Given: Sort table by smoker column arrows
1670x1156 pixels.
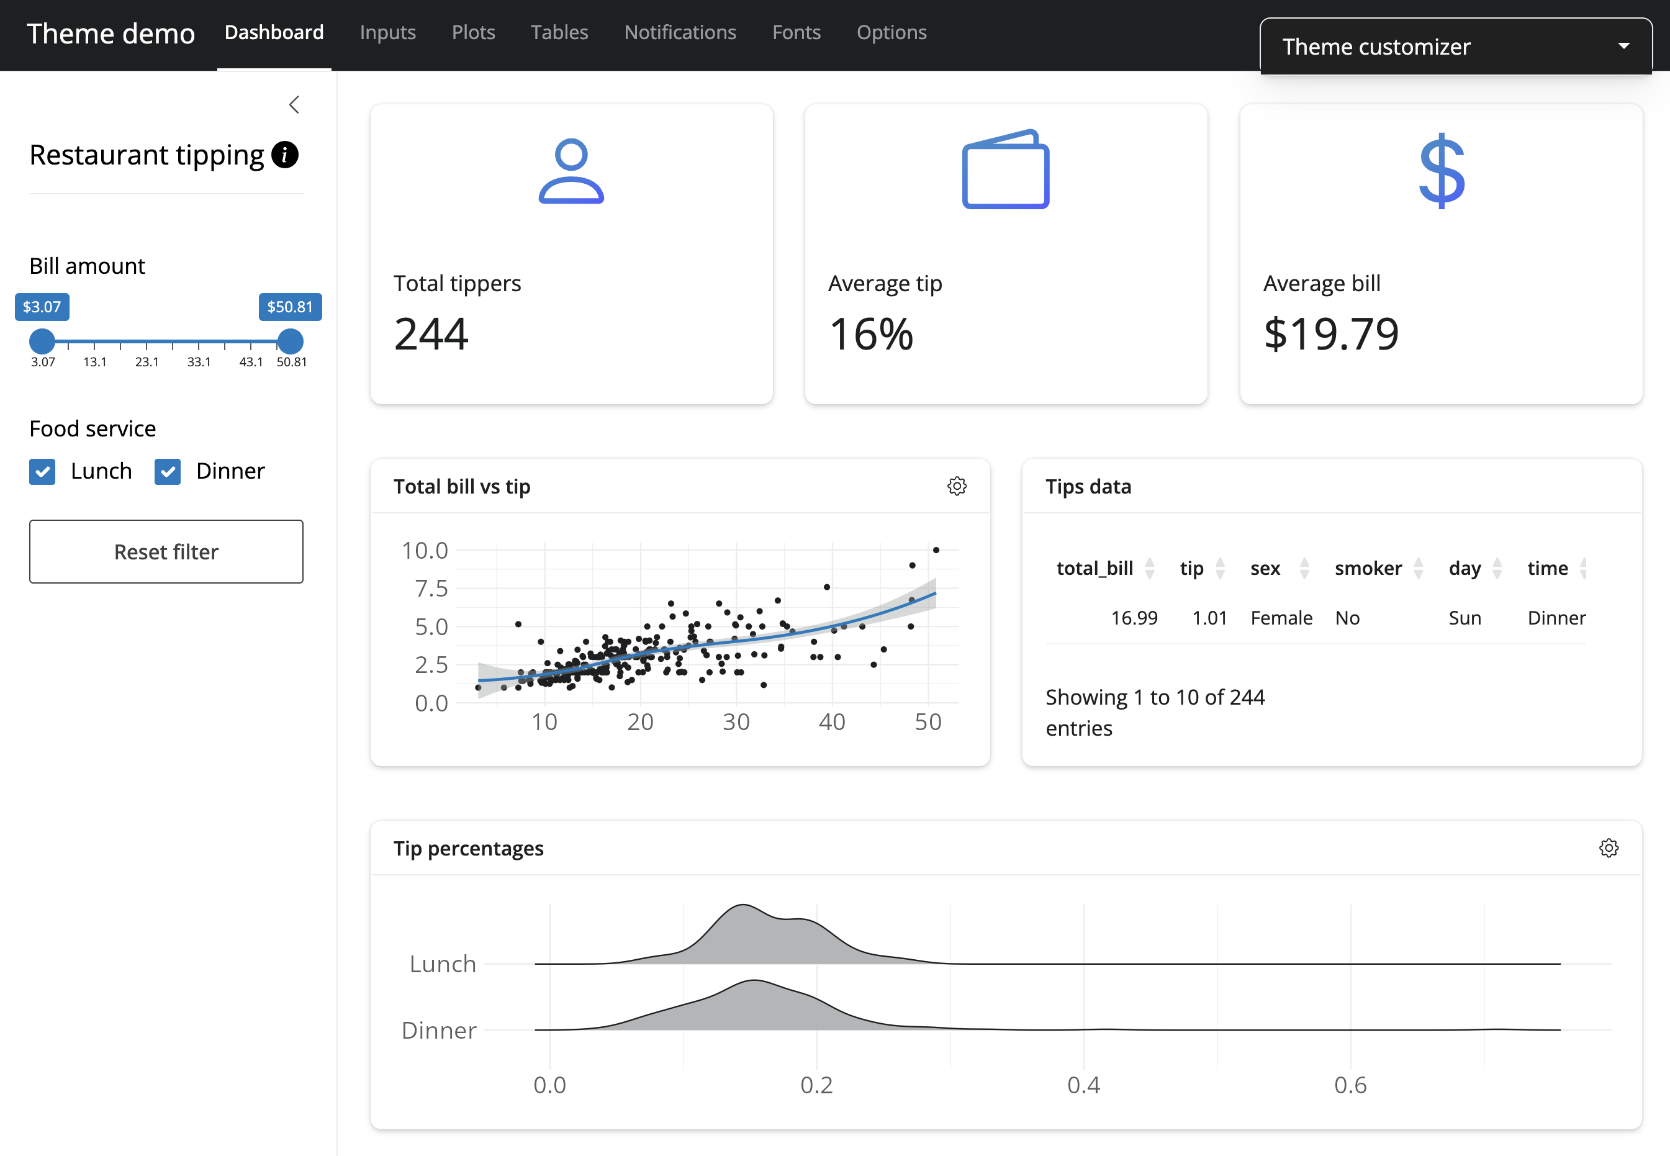Looking at the screenshot, I should click(x=1418, y=569).
